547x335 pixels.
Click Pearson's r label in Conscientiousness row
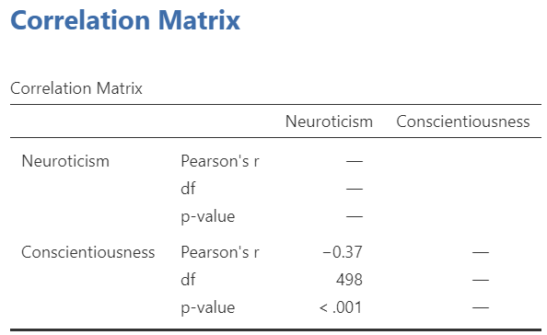220,252
